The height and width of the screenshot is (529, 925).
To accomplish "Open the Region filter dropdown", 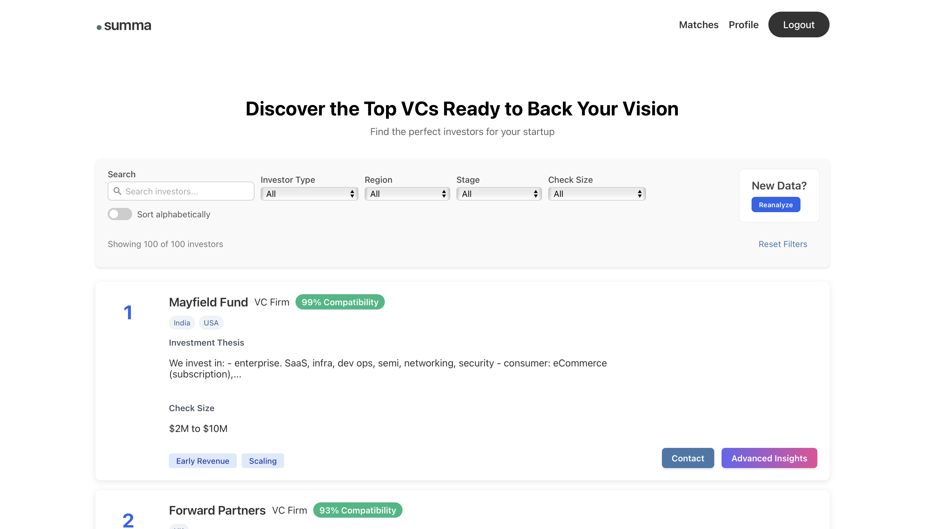I will pos(407,194).
